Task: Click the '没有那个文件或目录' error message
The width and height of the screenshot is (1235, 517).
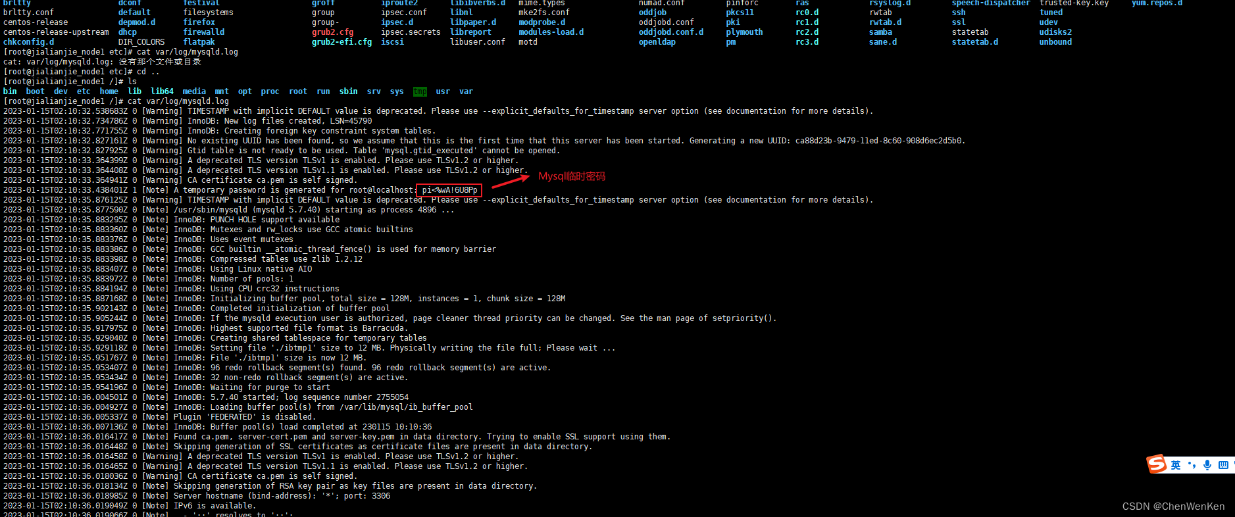Action: click(160, 62)
